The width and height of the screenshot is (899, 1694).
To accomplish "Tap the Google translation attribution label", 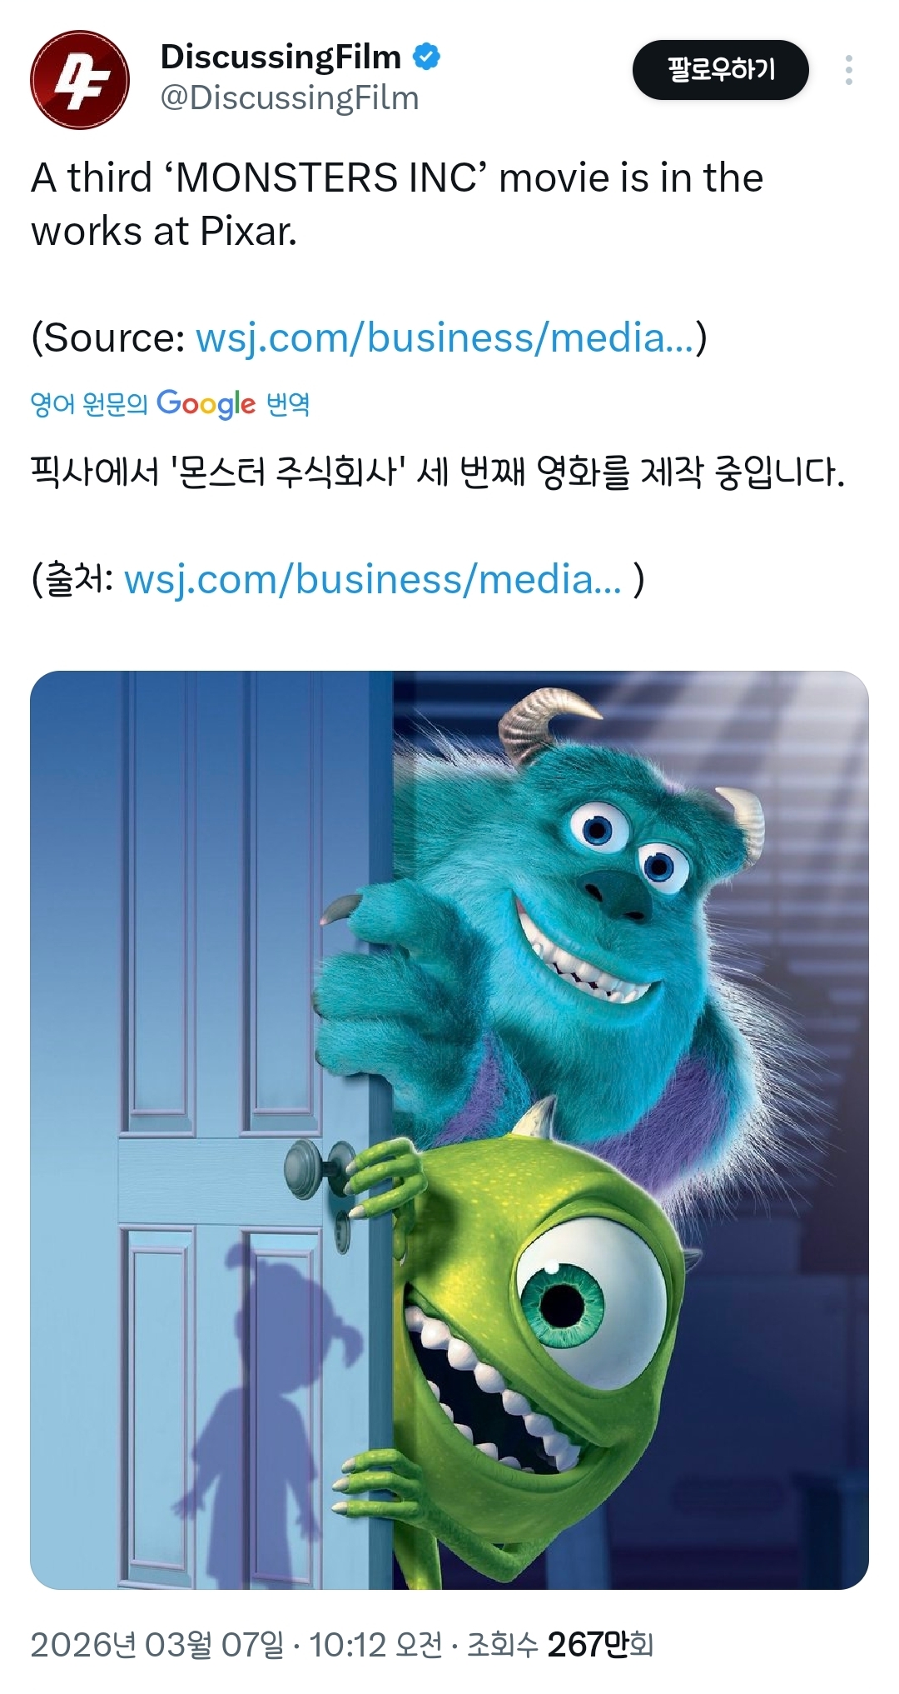I will (170, 404).
